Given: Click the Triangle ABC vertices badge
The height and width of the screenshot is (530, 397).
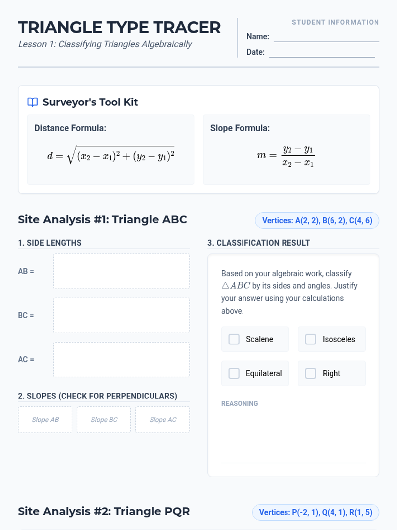Looking at the screenshot, I should [317, 220].
